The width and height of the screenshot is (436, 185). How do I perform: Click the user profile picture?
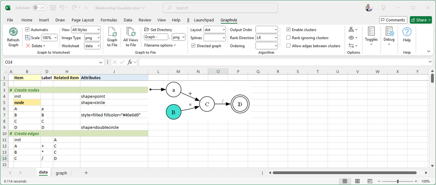[368, 8]
